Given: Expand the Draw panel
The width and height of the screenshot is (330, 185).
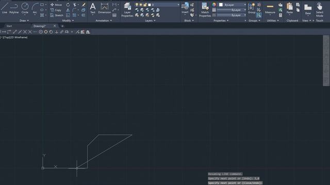Looking at the screenshot, I should coord(24,21).
